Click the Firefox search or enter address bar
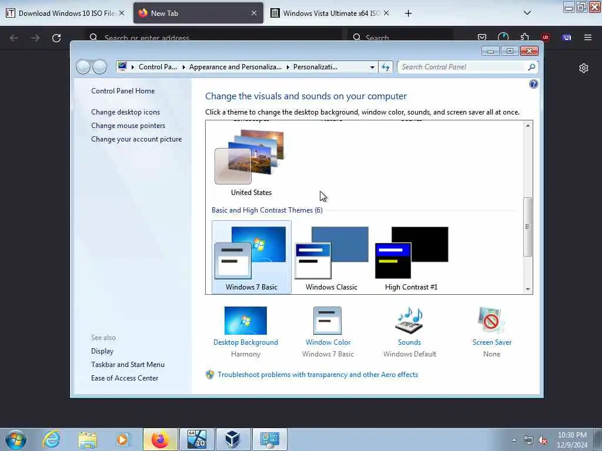Viewport: 602px width, 451px height. click(x=214, y=38)
